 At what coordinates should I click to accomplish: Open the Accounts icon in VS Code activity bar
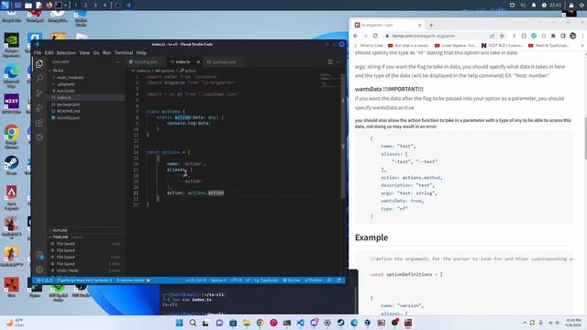(39, 255)
